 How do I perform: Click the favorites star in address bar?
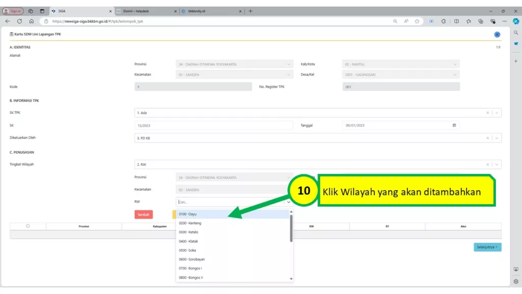click(417, 21)
